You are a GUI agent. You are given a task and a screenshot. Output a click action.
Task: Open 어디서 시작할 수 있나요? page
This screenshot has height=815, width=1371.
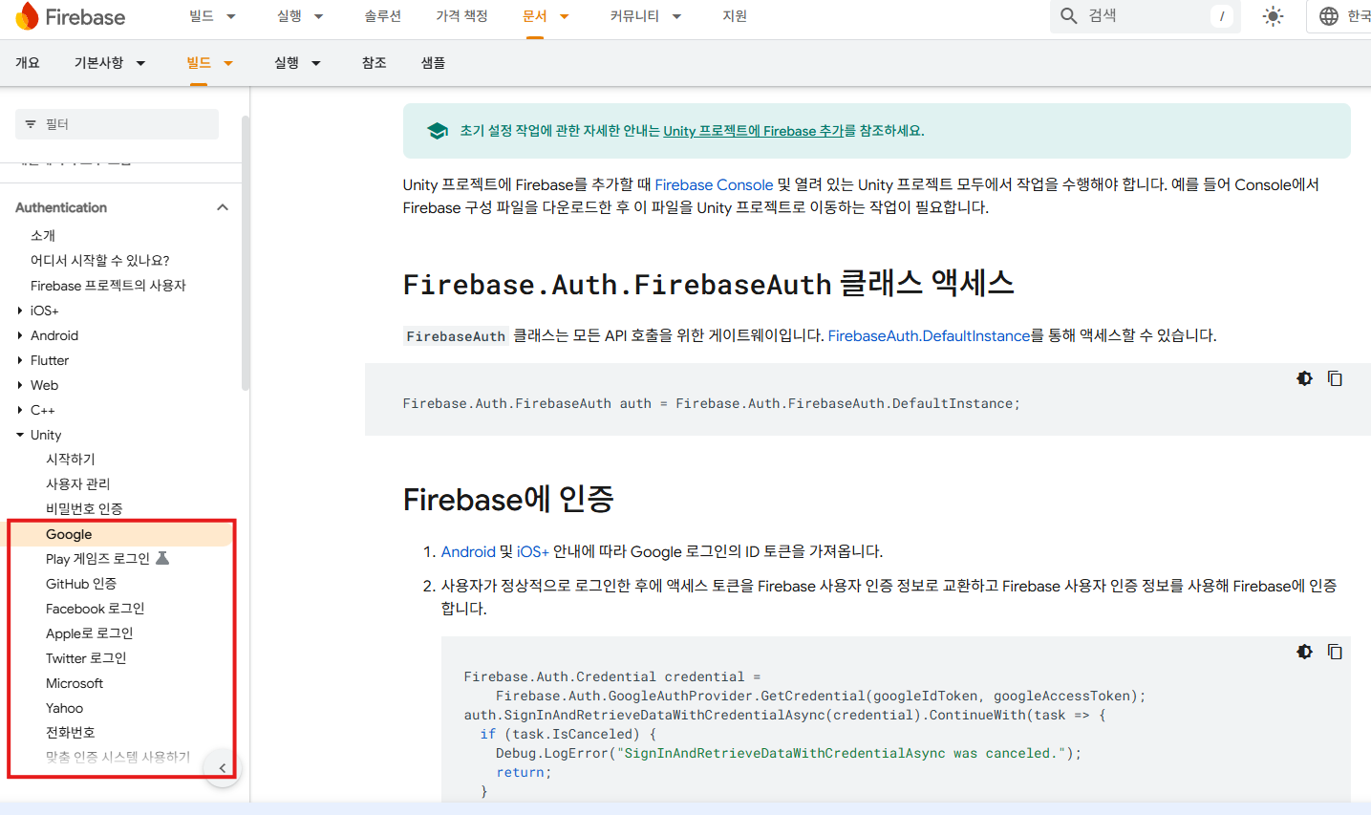coord(100,260)
